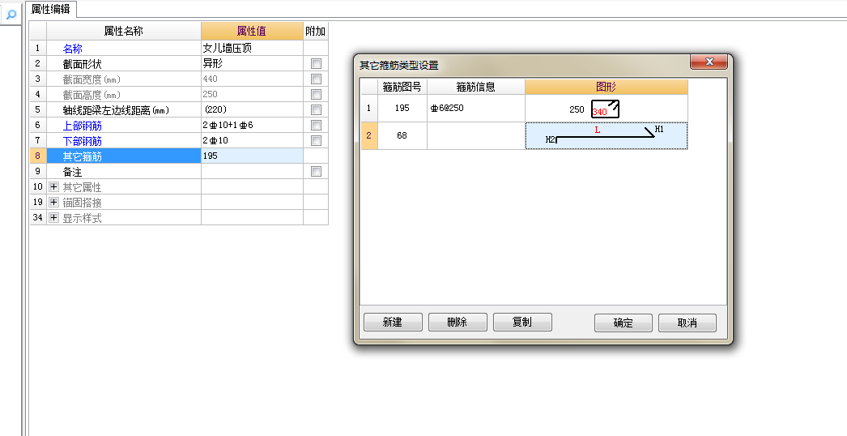
Task: Select stirrup number 195 cell
Action: 402,108
